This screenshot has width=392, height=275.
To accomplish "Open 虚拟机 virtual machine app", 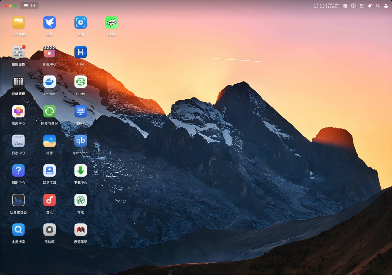I will pyautogui.click(x=81, y=112).
